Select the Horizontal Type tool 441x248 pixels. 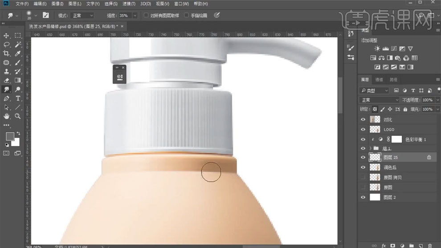(18, 98)
